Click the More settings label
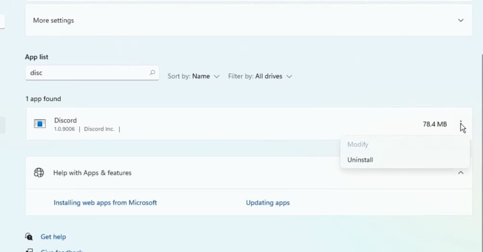This screenshot has height=252, width=483. coord(54,20)
